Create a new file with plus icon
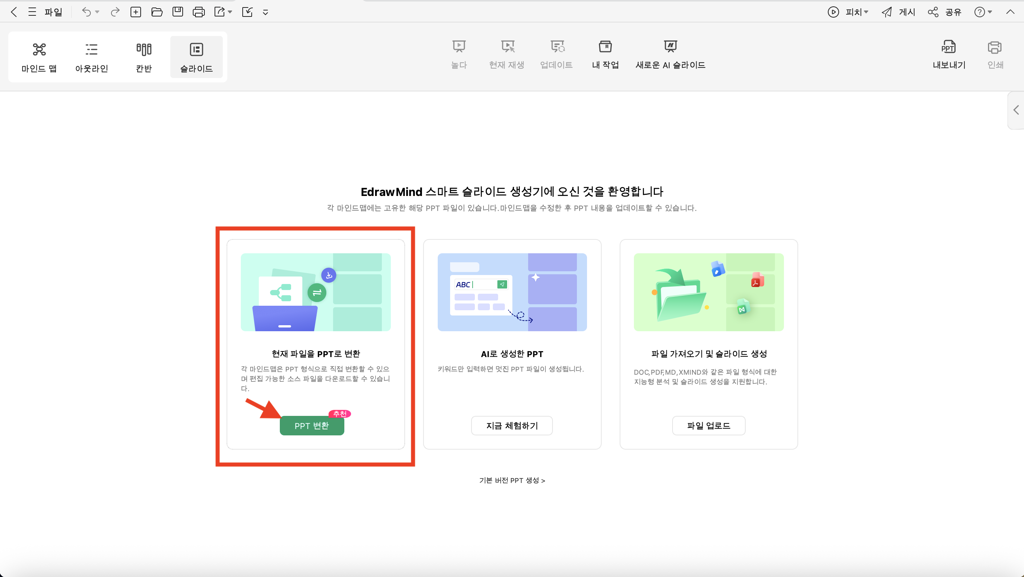Image resolution: width=1024 pixels, height=577 pixels. pyautogui.click(x=136, y=12)
